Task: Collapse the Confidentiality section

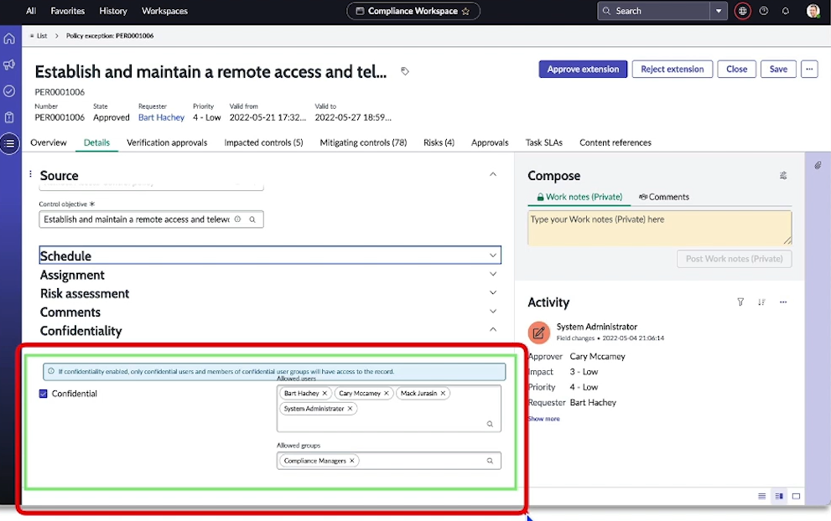Action: tap(493, 330)
